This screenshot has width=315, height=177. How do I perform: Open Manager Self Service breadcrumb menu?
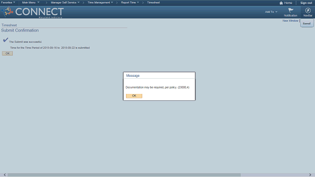click(65, 2)
